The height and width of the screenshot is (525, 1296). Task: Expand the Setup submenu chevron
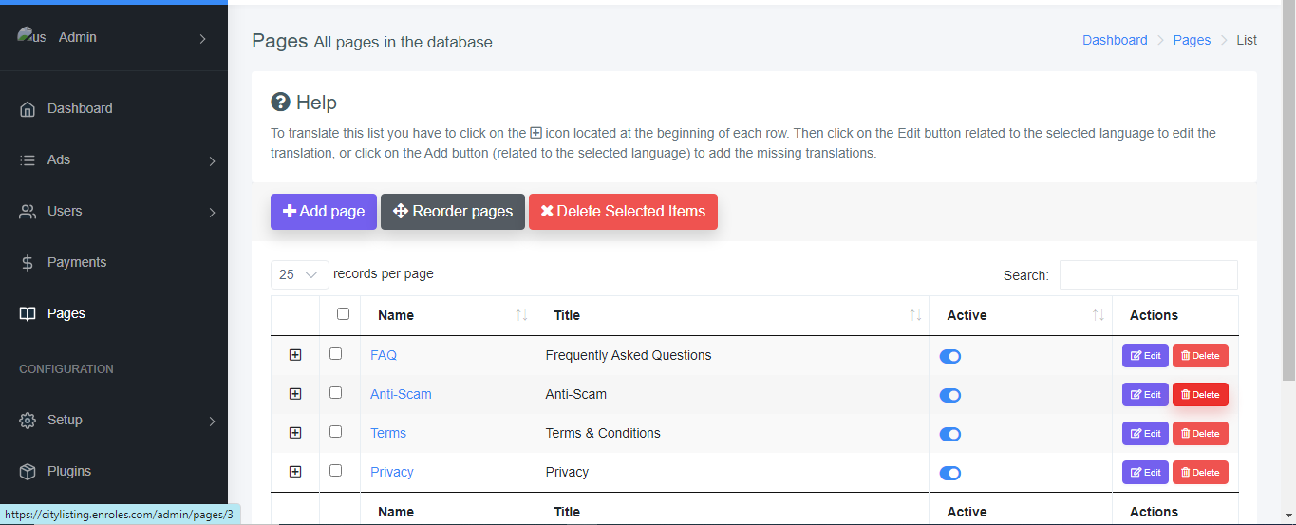click(212, 422)
